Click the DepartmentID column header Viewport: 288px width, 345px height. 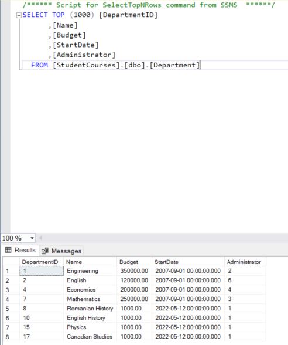[42, 262]
